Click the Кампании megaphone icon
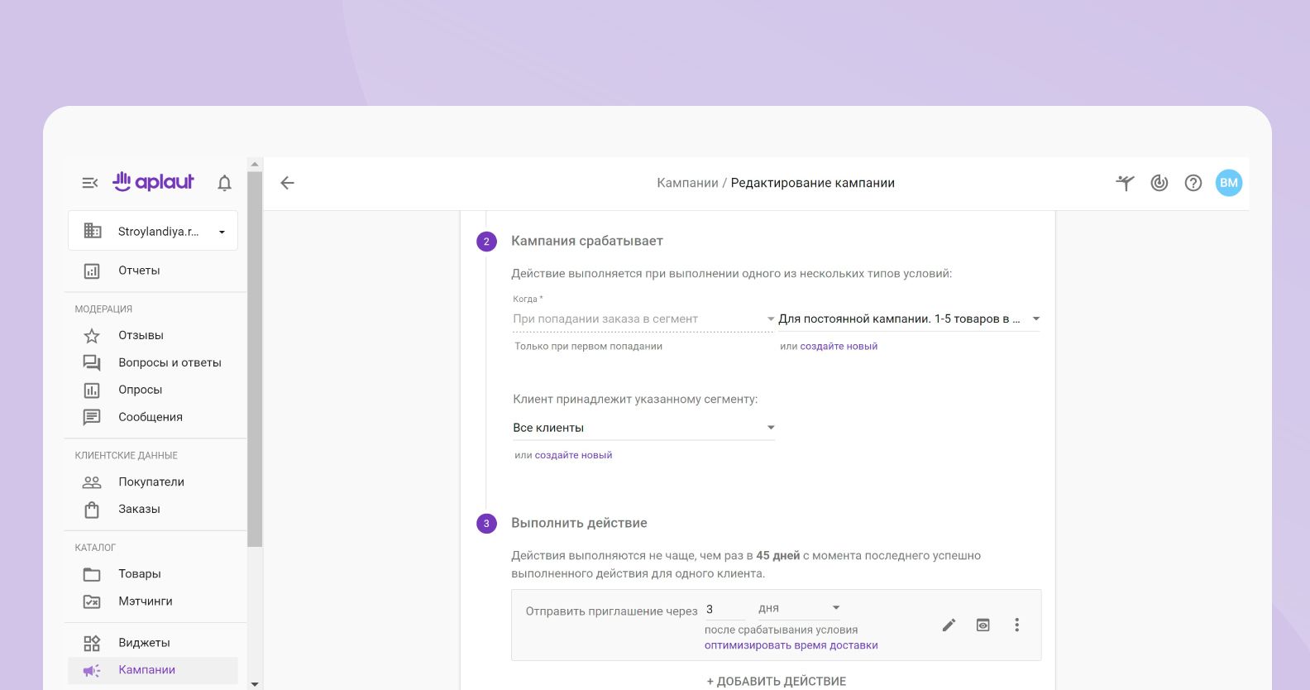This screenshot has height=690, width=1310. coord(92,670)
